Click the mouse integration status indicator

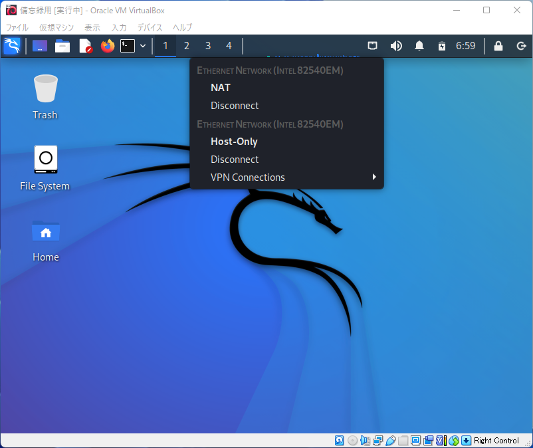pos(454,441)
